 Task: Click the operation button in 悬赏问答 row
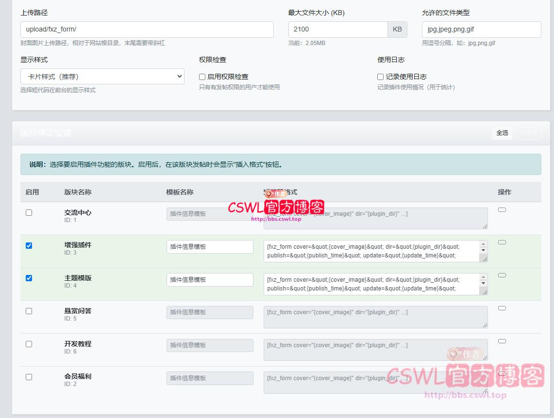click(502, 308)
